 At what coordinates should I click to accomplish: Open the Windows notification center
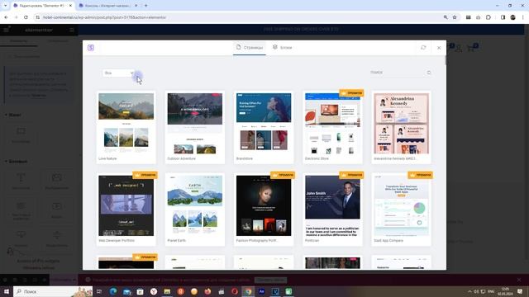tap(520, 291)
